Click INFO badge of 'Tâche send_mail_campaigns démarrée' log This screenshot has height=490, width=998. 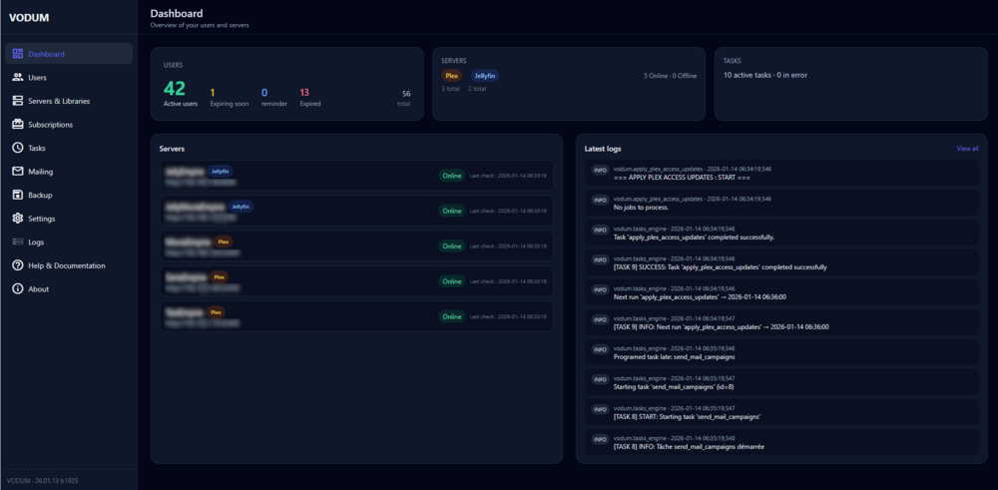600,439
